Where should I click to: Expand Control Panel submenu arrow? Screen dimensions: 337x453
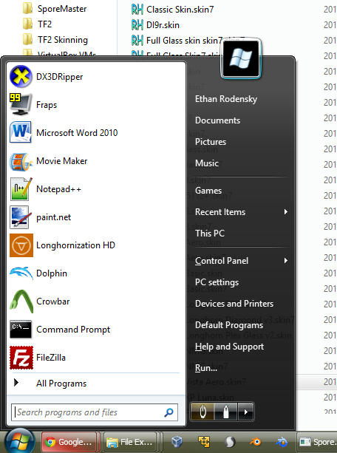tap(285, 261)
